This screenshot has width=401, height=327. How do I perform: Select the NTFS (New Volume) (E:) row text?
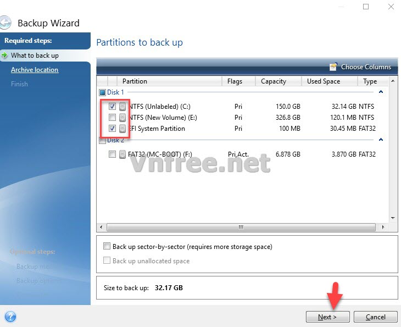(163, 118)
